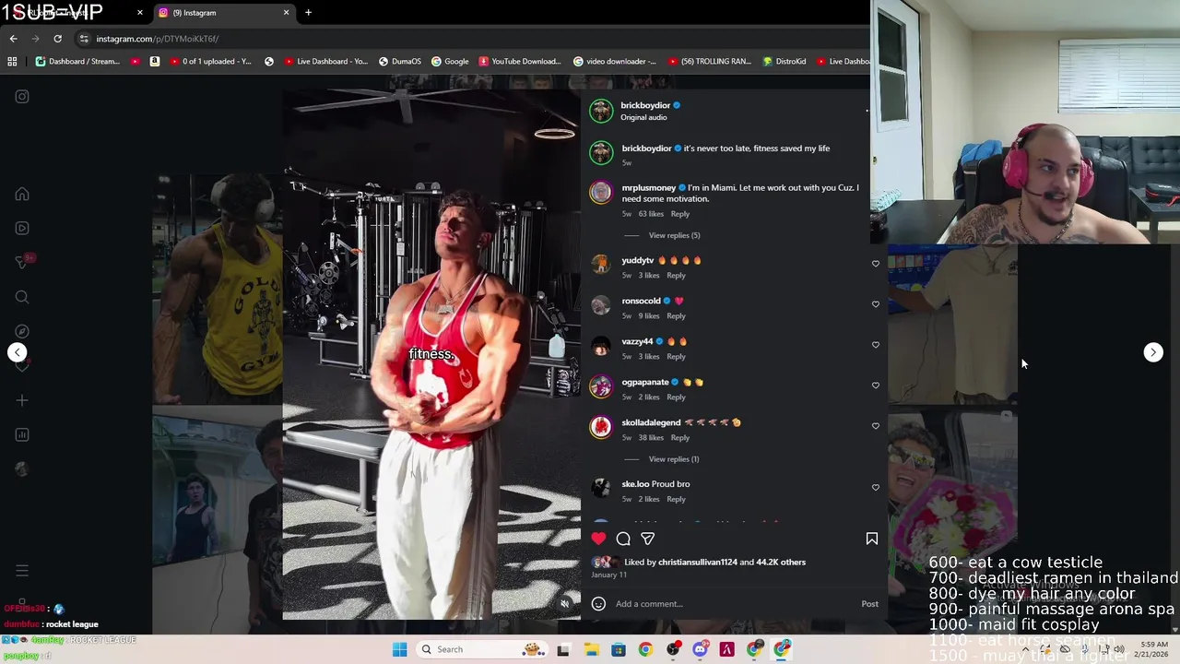
Task: Unmute the video with speaker icon
Action: coord(565,604)
